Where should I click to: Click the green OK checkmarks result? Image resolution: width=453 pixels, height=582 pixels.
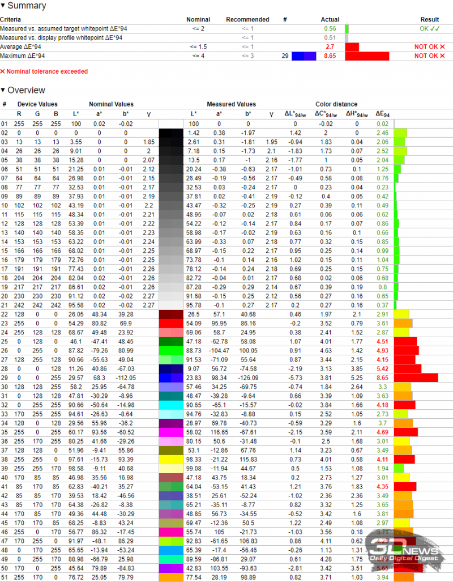pos(432,28)
